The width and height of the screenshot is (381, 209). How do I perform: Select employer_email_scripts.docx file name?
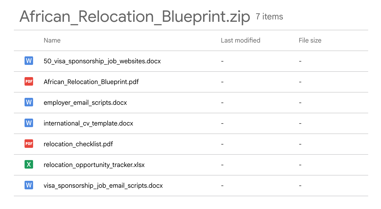[x=85, y=103]
